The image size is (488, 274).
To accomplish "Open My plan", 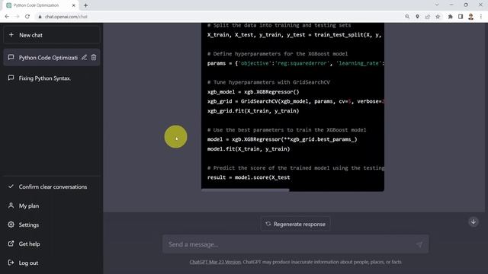I will [x=52, y=205].
